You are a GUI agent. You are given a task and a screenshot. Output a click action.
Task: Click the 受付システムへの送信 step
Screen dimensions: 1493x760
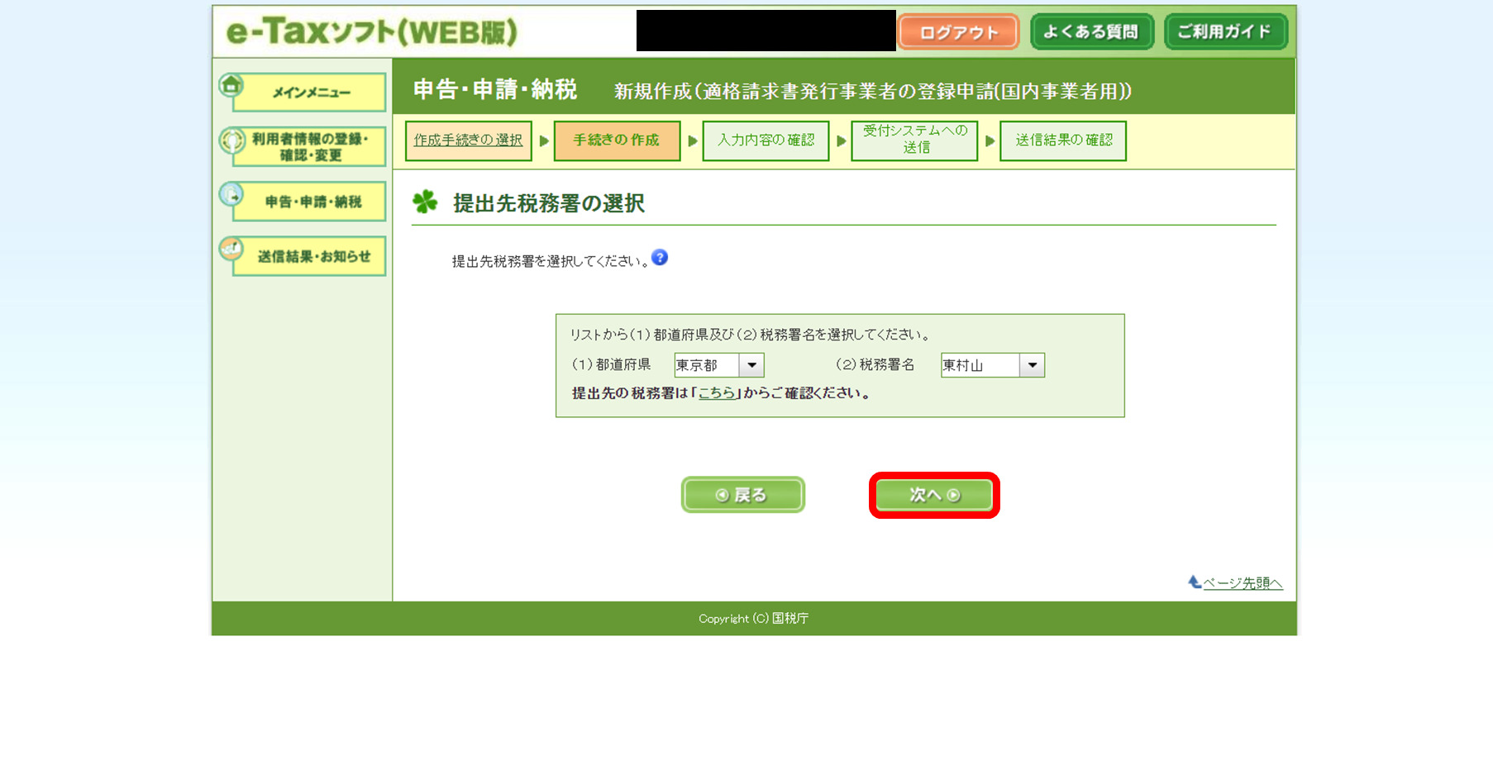pos(914,140)
